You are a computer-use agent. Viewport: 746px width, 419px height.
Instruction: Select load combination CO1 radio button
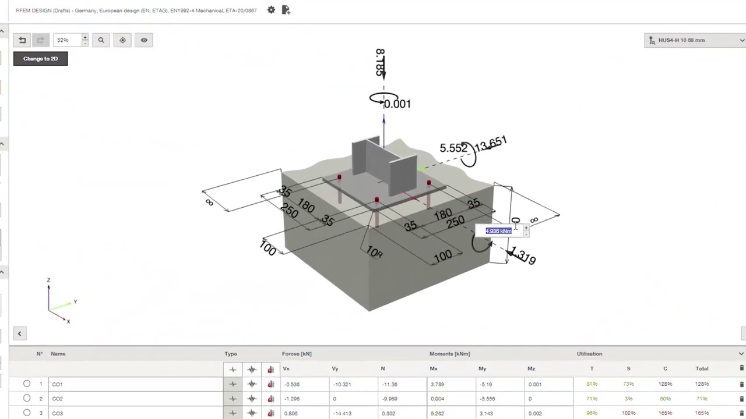[x=27, y=384]
